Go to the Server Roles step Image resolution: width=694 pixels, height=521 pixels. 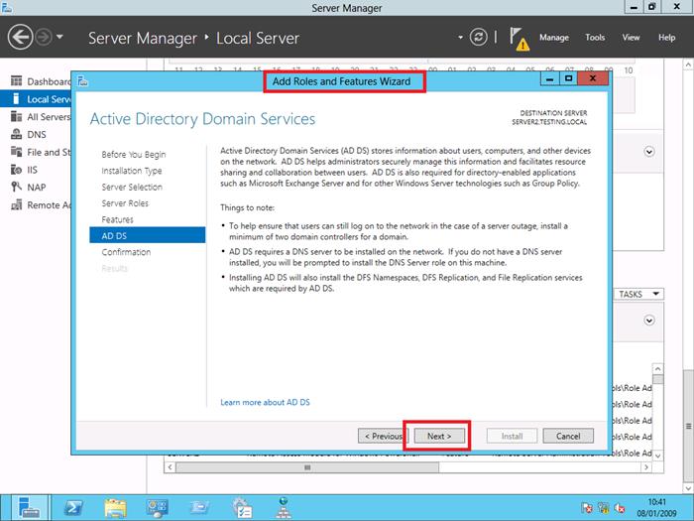pyautogui.click(x=125, y=203)
